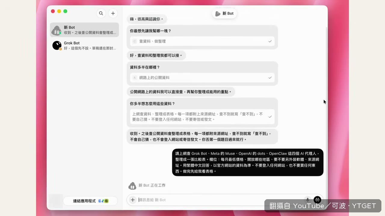Click the yellow minimize window button

tap(59, 11)
